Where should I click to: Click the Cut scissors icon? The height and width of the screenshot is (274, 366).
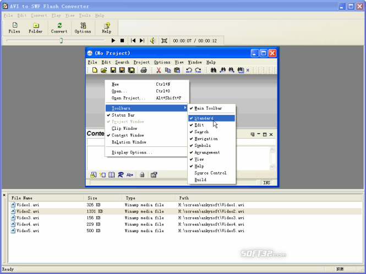[159, 70]
